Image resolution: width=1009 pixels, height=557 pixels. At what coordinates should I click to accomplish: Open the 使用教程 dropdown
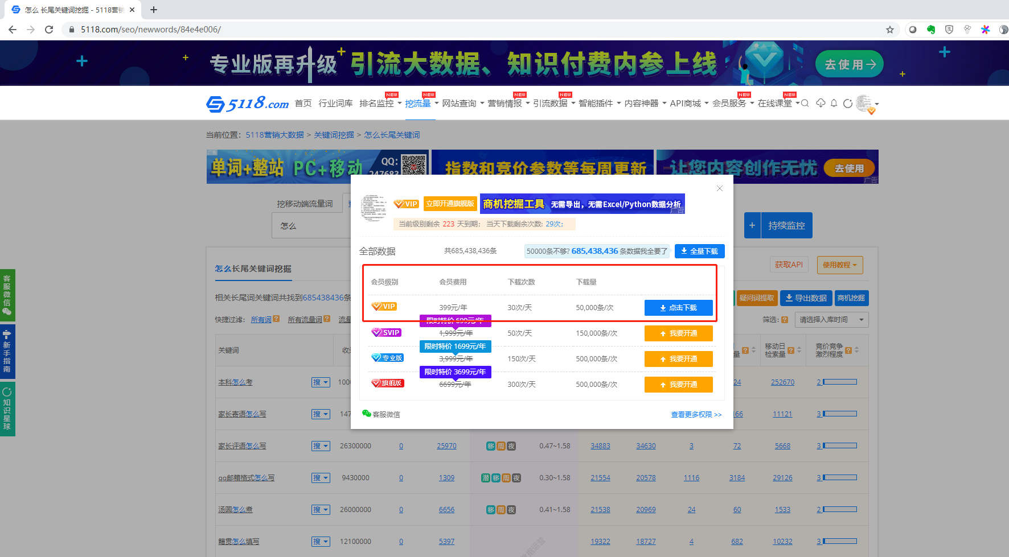(840, 265)
